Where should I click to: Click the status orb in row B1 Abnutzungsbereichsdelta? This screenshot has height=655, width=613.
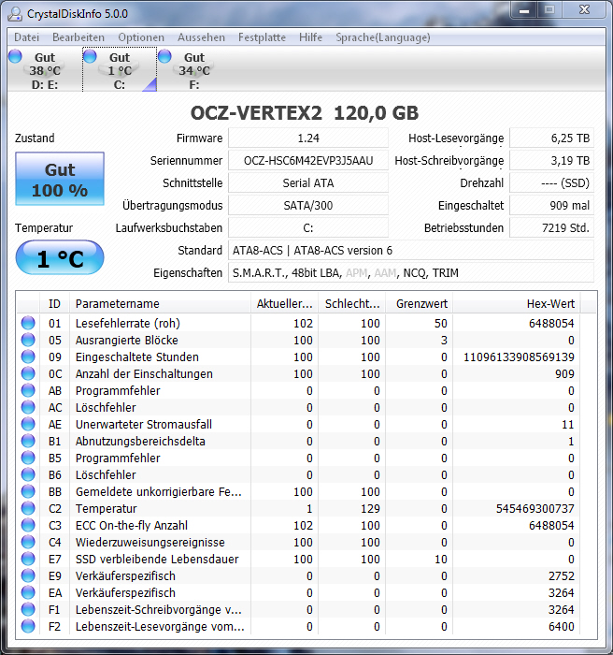[28, 441]
